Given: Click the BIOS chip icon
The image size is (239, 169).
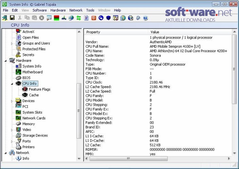Looking at the screenshot, I should pos(18,78).
